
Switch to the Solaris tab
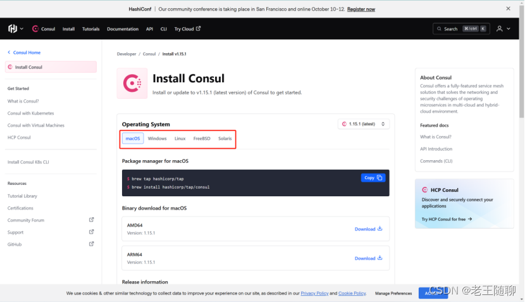(x=225, y=139)
